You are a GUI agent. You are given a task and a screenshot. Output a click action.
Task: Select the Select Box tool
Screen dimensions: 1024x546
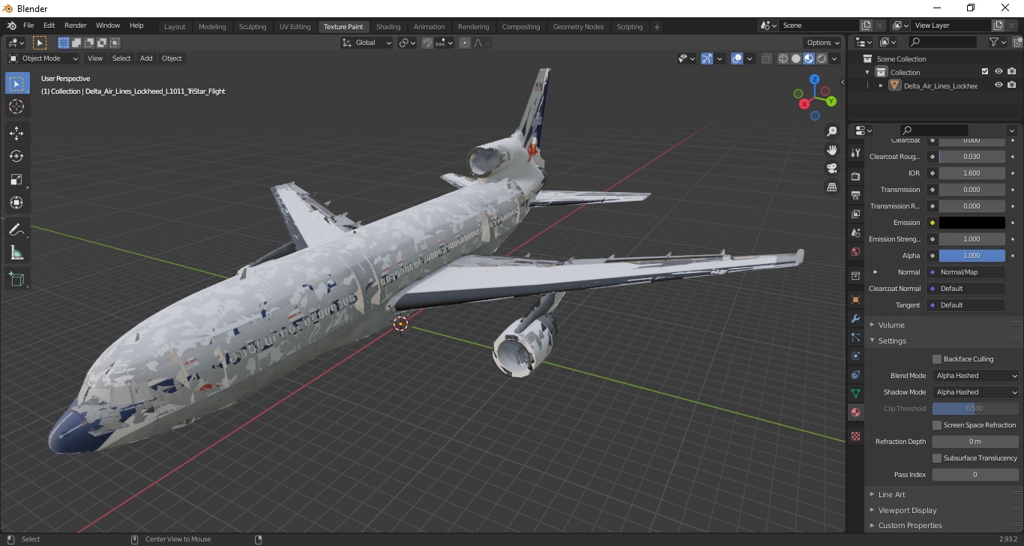point(16,83)
